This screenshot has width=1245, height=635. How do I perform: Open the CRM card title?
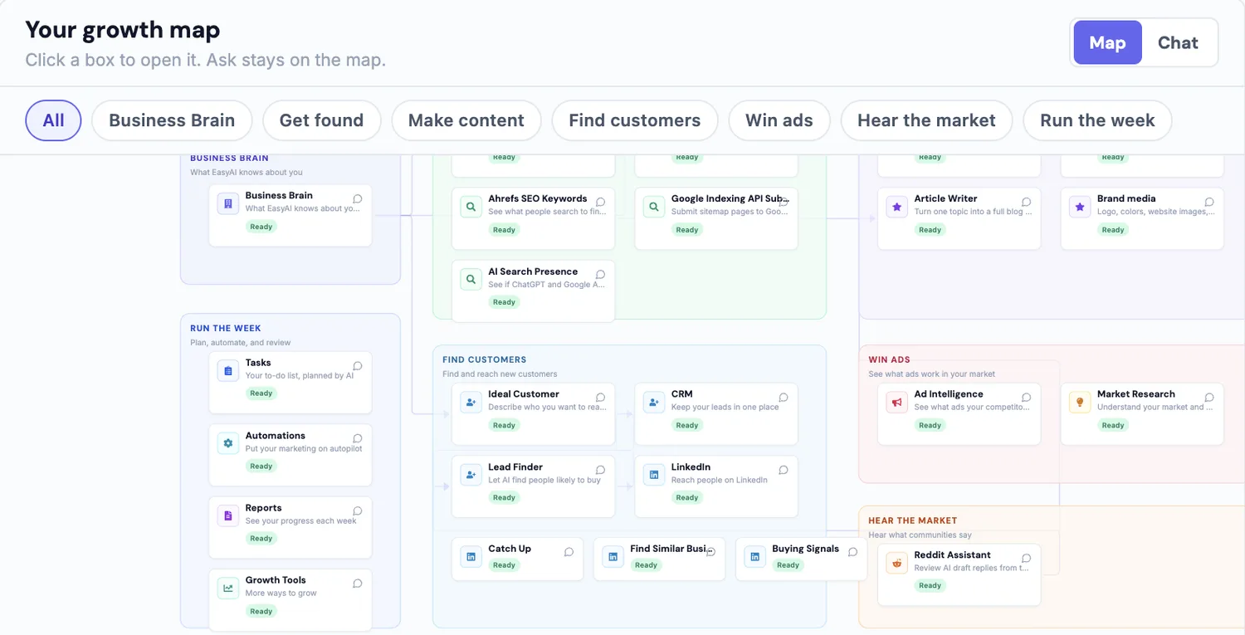click(x=681, y=394)
